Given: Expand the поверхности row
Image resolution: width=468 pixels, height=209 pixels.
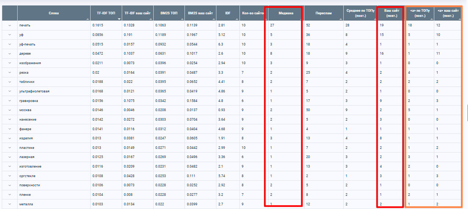Looking at the screenshot, I should click(10, 186).
